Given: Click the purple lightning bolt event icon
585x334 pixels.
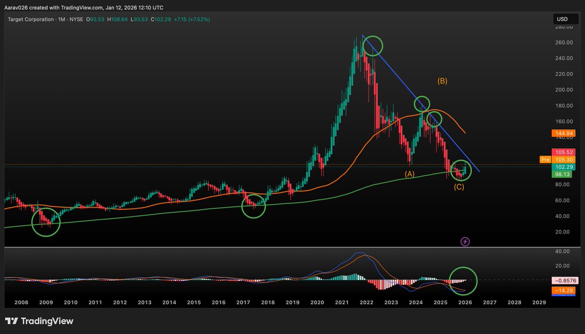Looking at the screenshot, I should click(465, 241).
